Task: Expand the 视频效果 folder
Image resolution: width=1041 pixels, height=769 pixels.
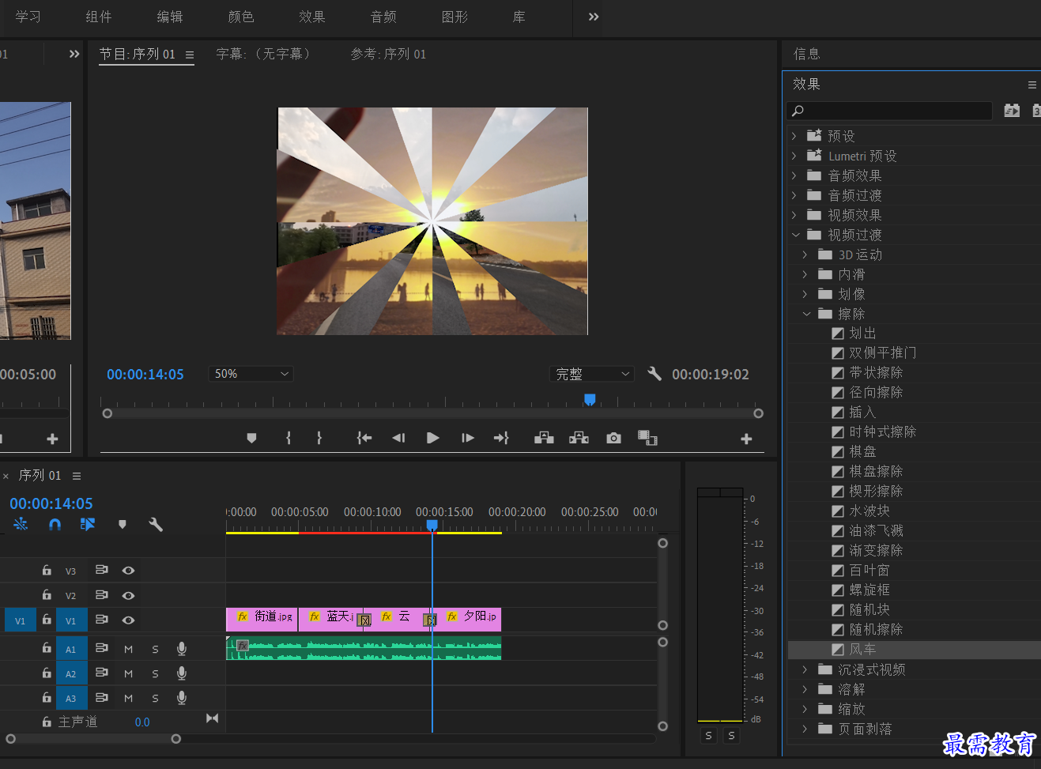Action: (x=794, y=215)
